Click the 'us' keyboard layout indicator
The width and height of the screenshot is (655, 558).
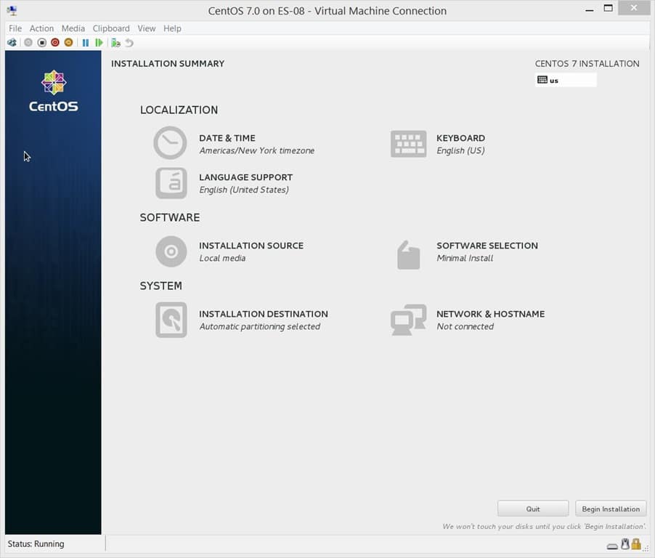pos(566,80)
